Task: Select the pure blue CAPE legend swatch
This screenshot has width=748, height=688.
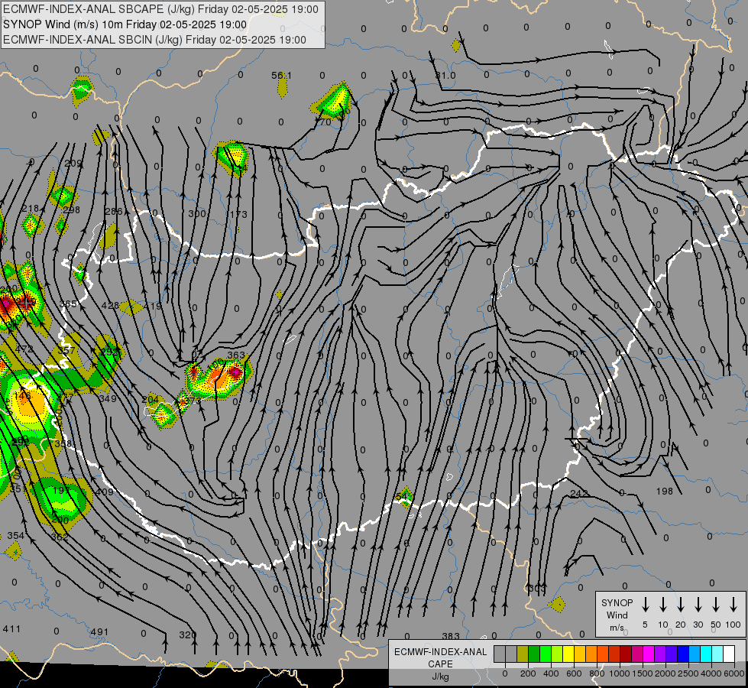Action: click(x=682, y=654)
